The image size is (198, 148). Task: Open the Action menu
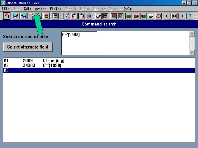(41, 9)
